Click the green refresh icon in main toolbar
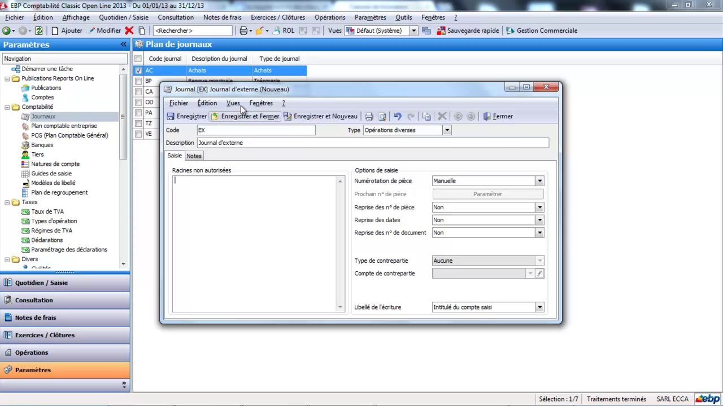This screenshot has height=406, width=723. coord(39,31)
